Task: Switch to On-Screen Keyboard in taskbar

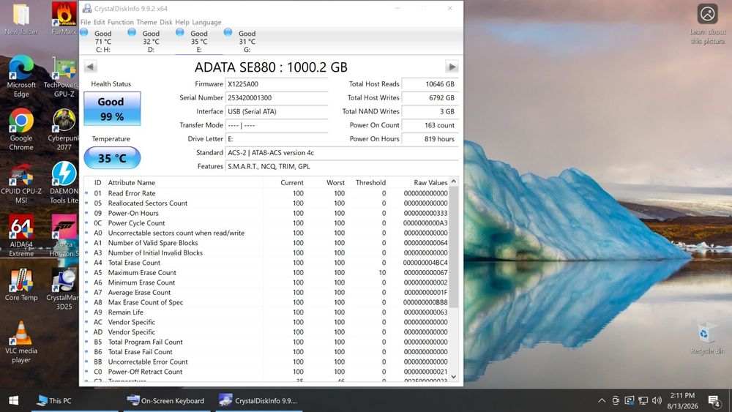Action: (x=167, y=400)
